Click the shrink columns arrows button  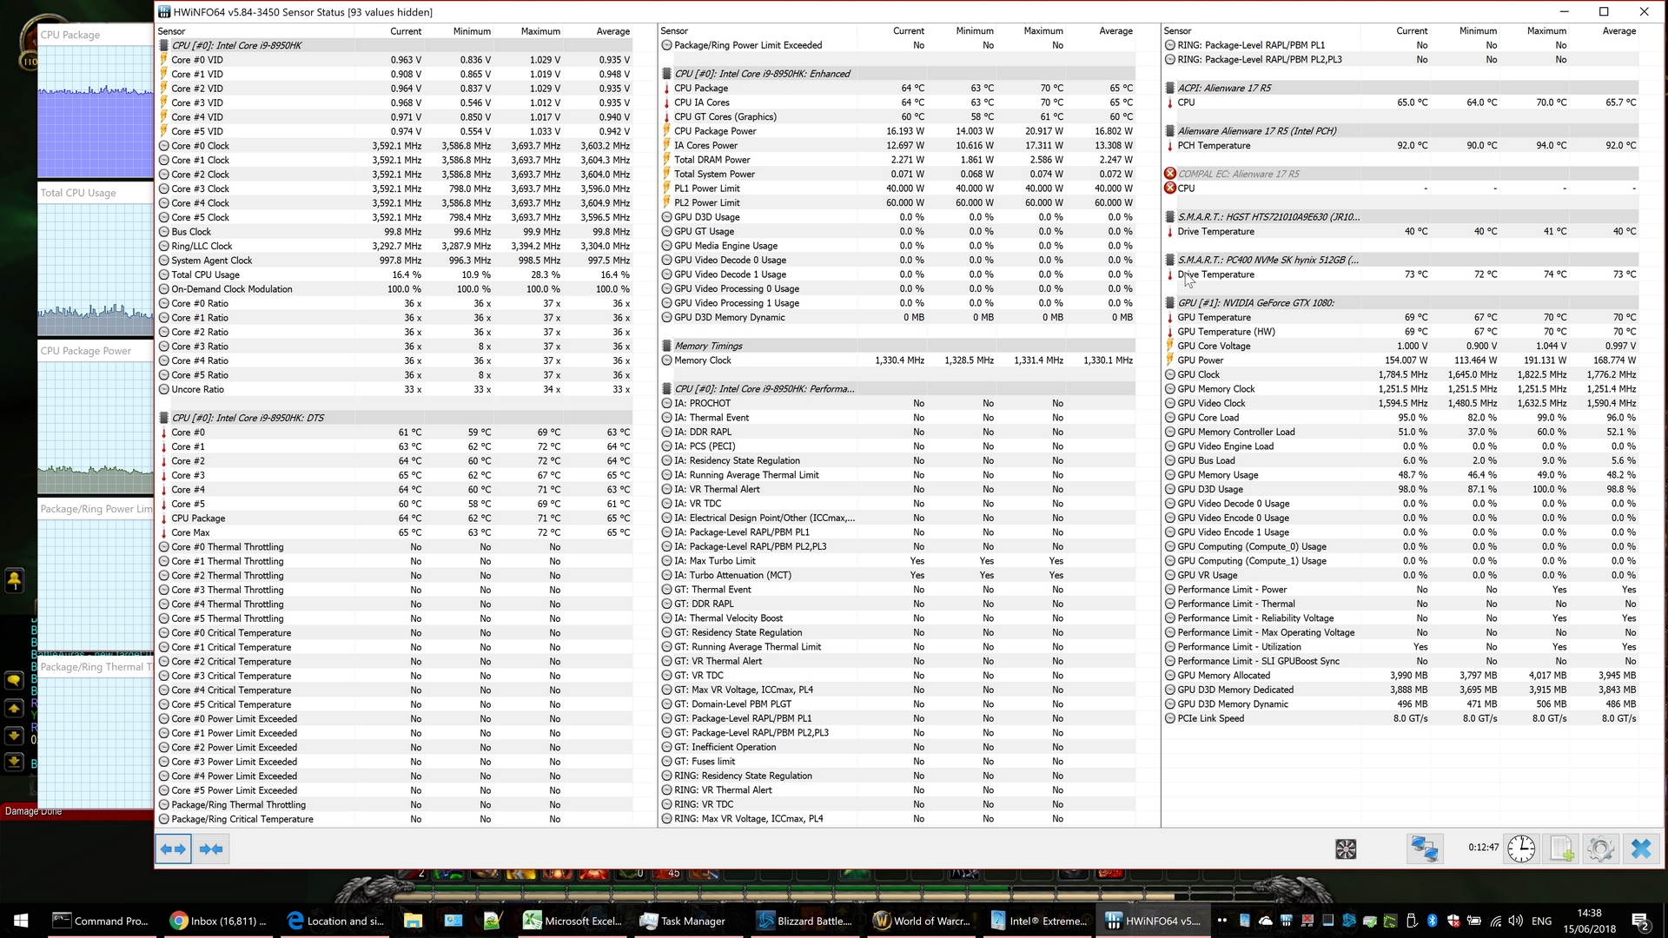pyautogui.click(x=211, y=849)
